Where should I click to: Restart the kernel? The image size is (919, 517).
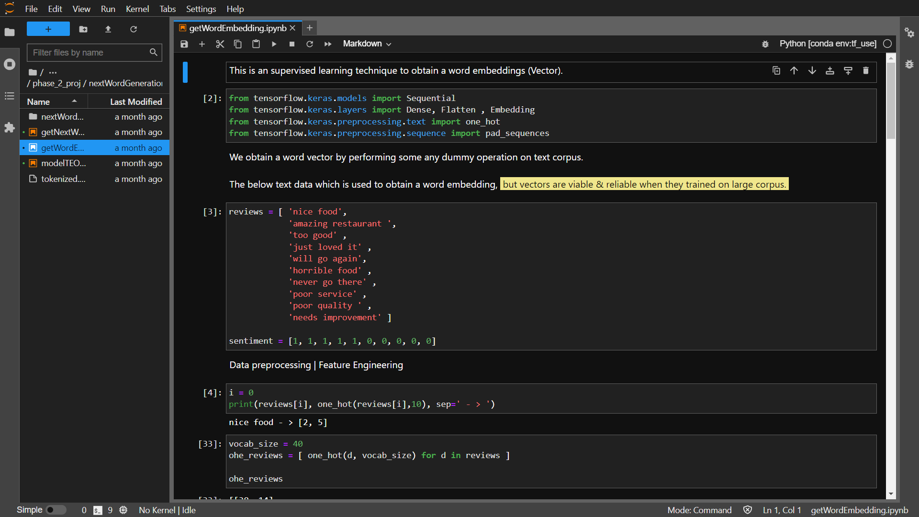pyautogui.click(x=310, y=44)
